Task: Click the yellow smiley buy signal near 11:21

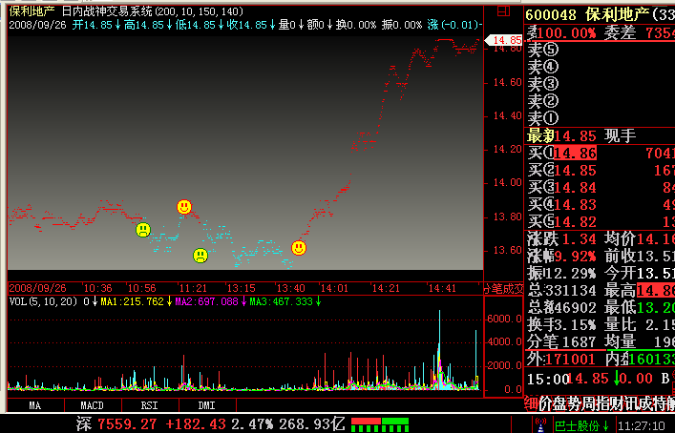Action: [184, 207]
